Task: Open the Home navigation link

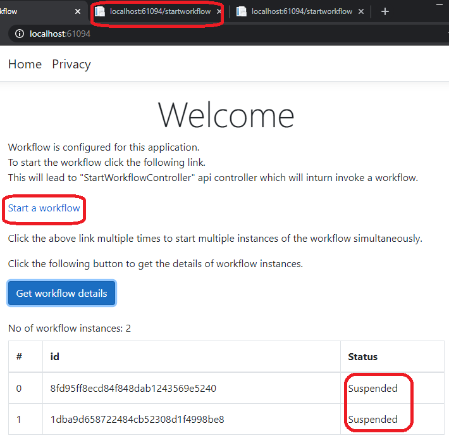Action: [25, 64]
